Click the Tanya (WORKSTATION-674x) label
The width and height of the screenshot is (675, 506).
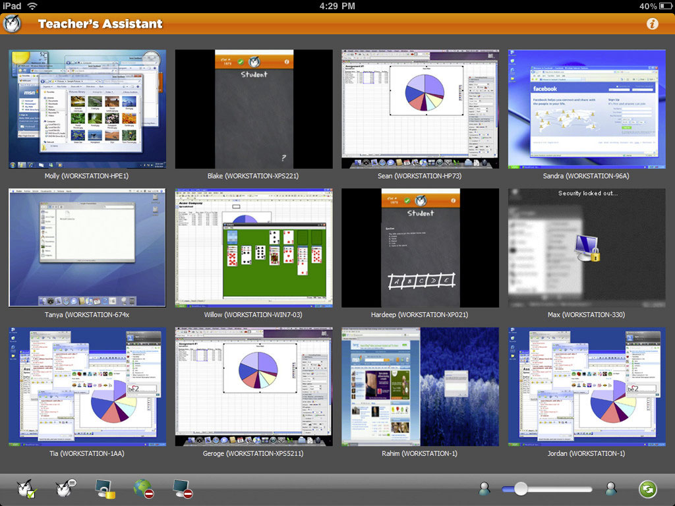[x=87, y=315]
